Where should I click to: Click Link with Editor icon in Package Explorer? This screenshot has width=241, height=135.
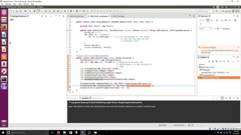click(46, 16)
